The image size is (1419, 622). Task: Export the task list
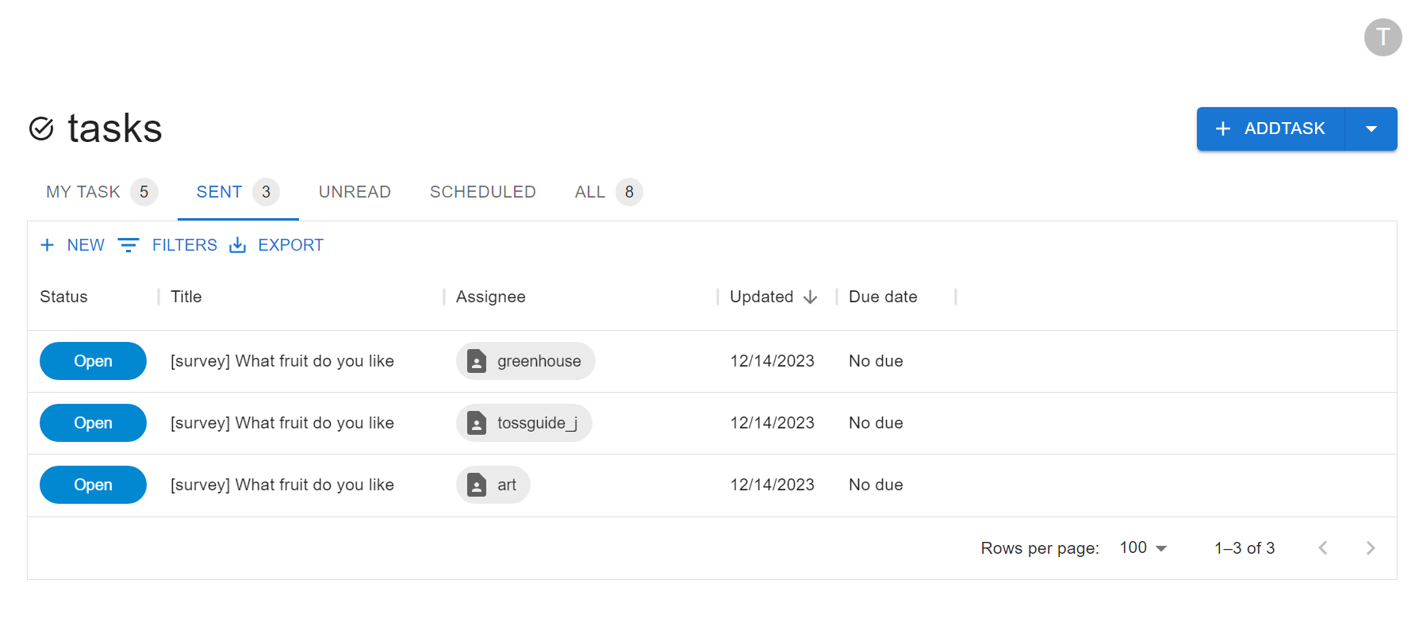click(x=277, y=245)
